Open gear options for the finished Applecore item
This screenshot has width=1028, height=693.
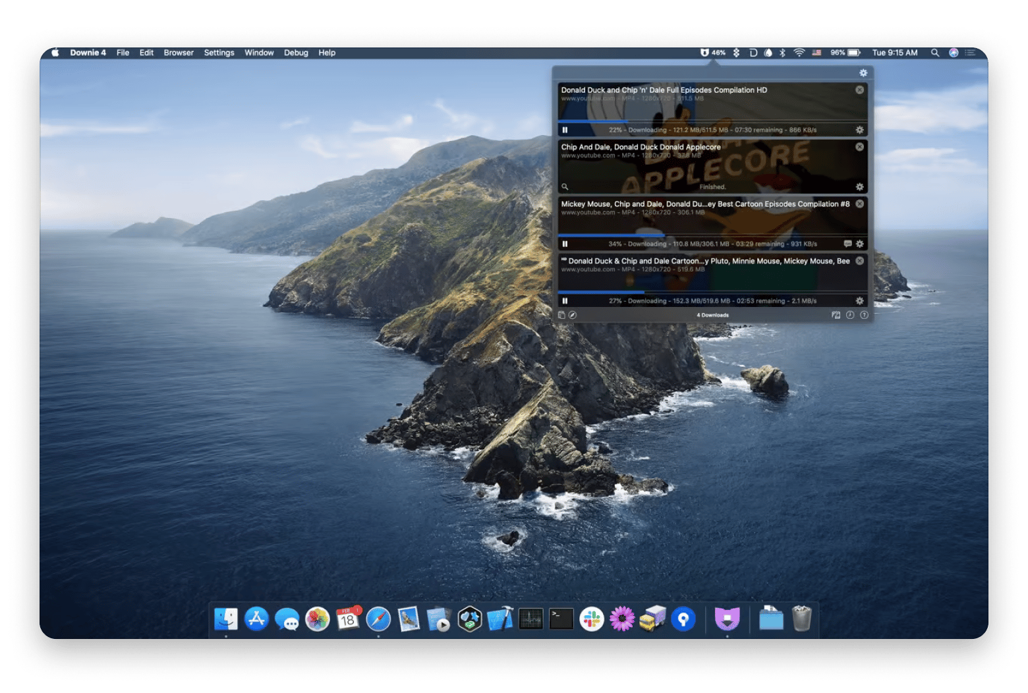coord(859,187)
